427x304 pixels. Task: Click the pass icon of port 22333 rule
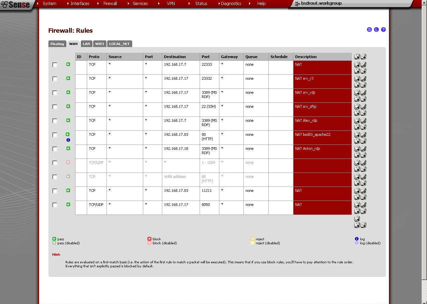tap(68, 64)
